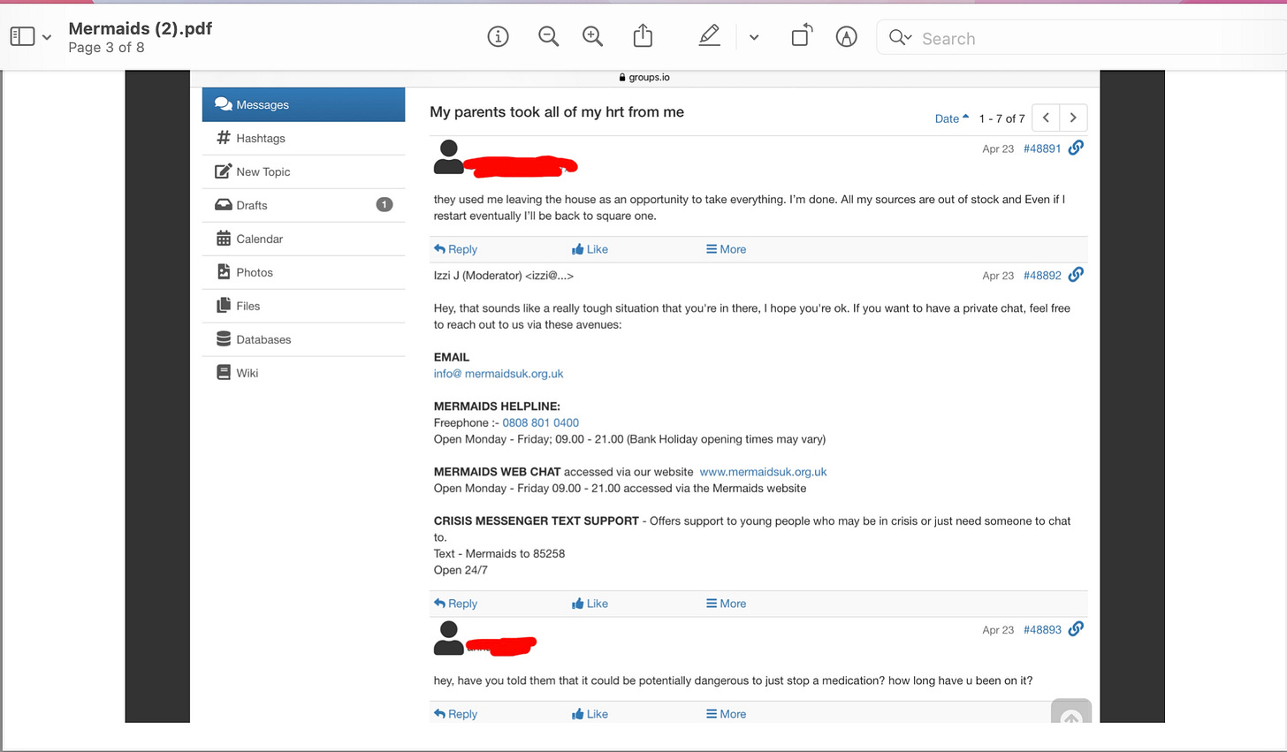Click first poster's avatar icon
1287x752 pixels.
pos(449,157)
